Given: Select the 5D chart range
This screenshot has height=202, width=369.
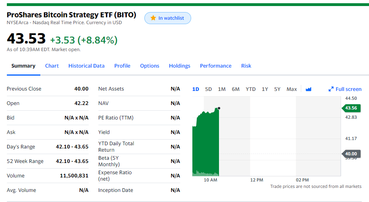Looking at the screenshot, I should tap(208, 89).
